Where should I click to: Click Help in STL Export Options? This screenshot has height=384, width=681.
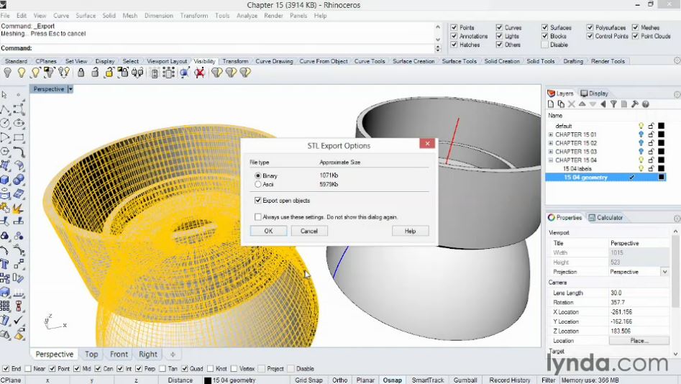tap(411, 231)
